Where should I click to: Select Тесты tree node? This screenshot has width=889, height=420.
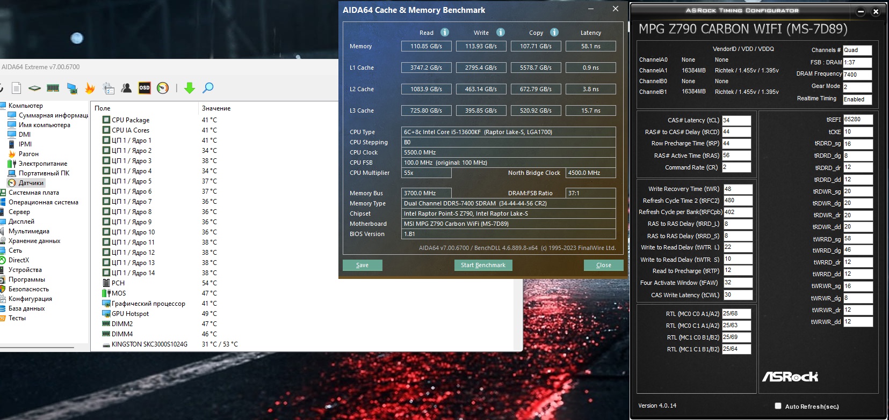[x=17, y=318]
